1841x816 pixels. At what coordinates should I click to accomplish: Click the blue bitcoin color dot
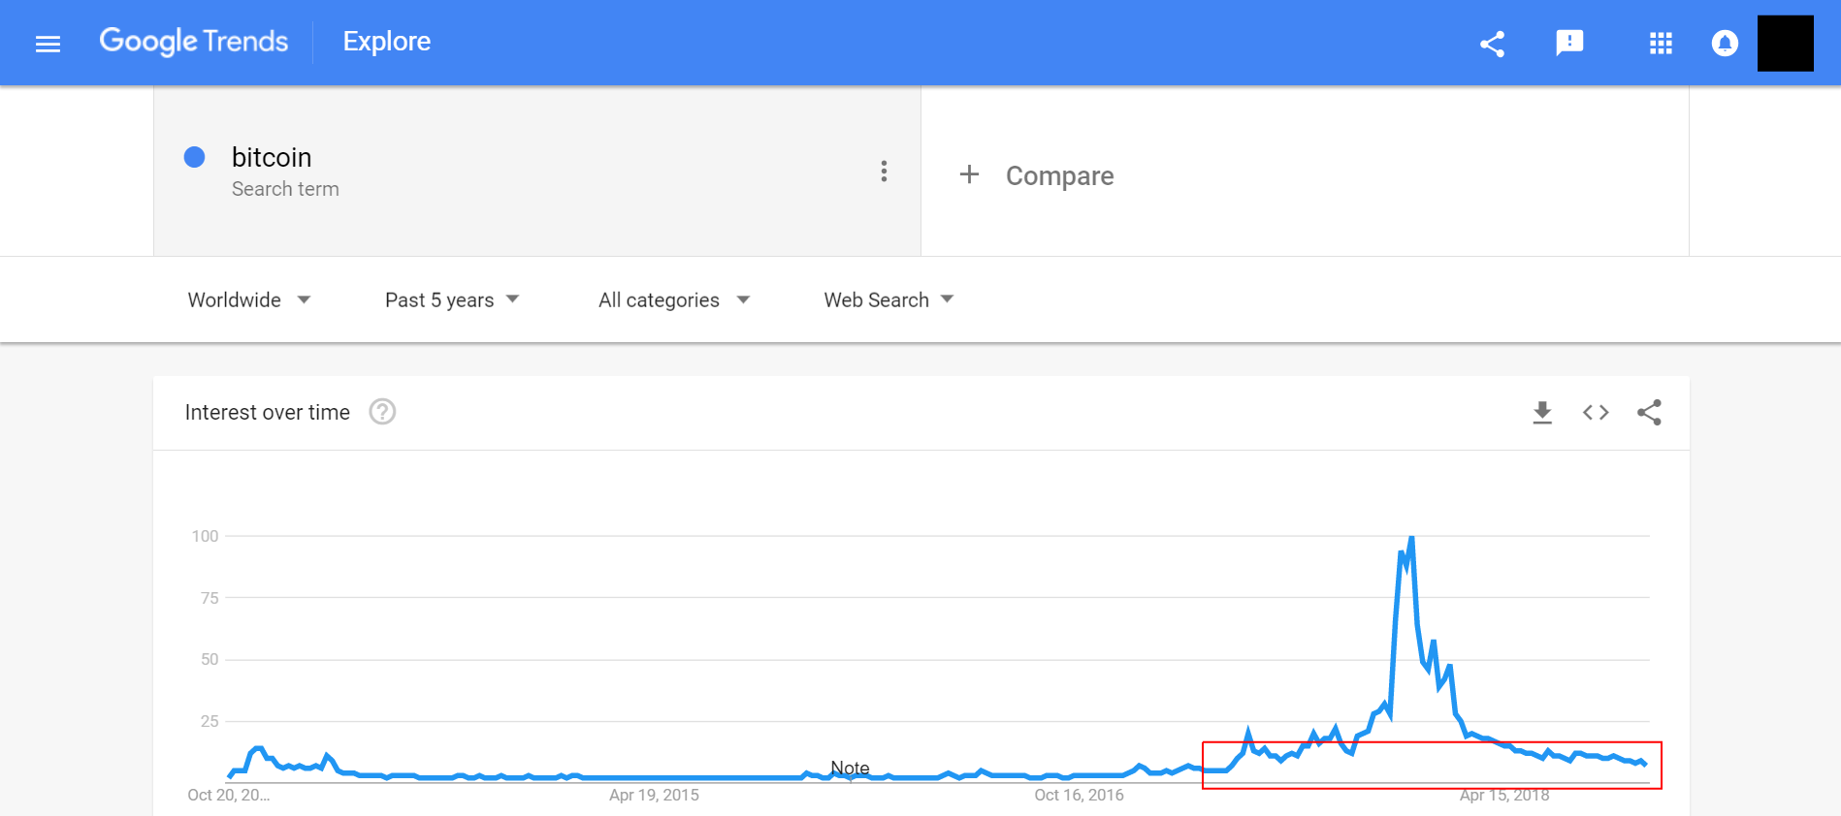click(194, 157)
